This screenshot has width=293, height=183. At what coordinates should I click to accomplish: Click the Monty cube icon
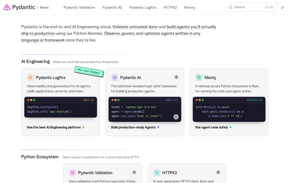199,77
